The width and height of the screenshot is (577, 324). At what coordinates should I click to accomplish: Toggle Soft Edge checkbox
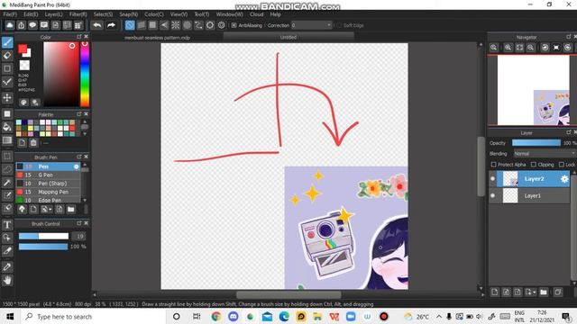pyautogui.click(x=339, y=25)
